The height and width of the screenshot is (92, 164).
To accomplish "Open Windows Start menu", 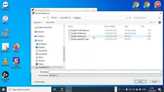I will pyautogui.click(x=3, y=89).
